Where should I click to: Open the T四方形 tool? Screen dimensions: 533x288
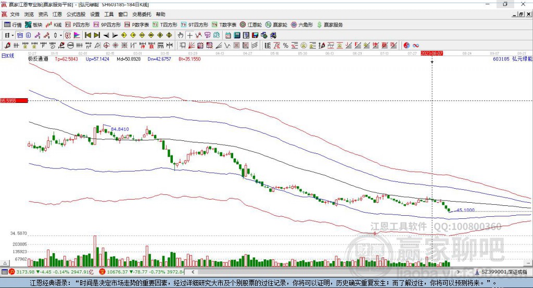pos(165,25)
